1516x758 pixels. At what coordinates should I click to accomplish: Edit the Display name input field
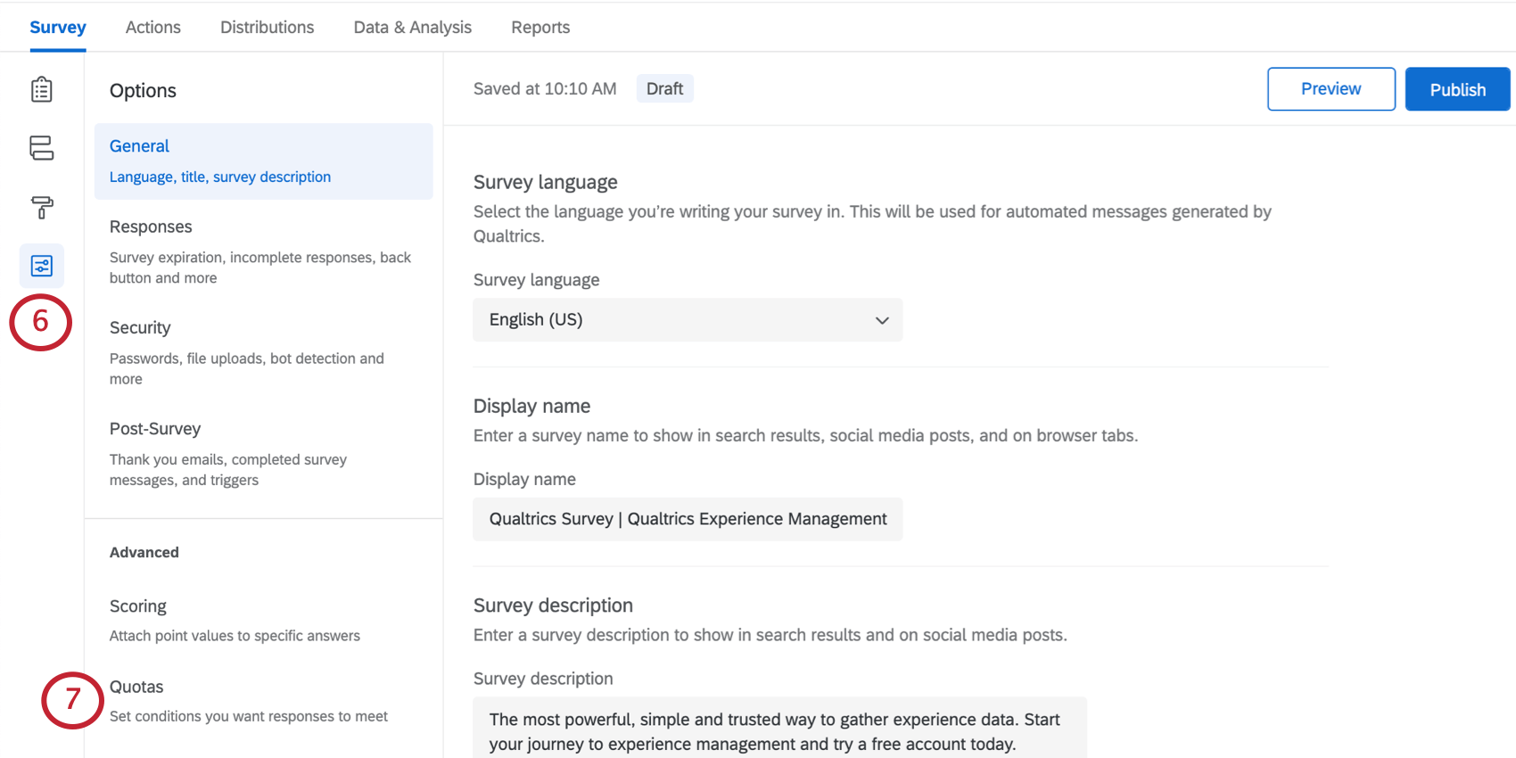pyautogui.click(x=688, y=519)
